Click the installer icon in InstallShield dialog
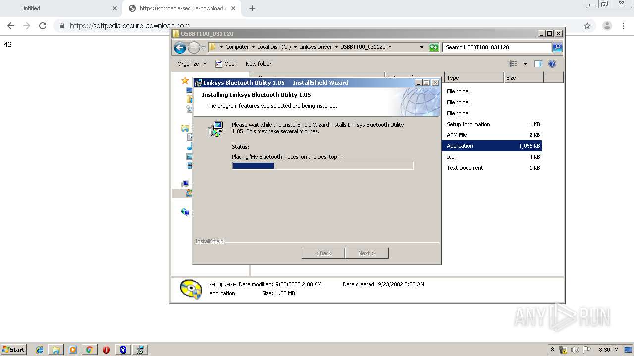This screenshot has width=634, height=356. [x=215, y=129]
